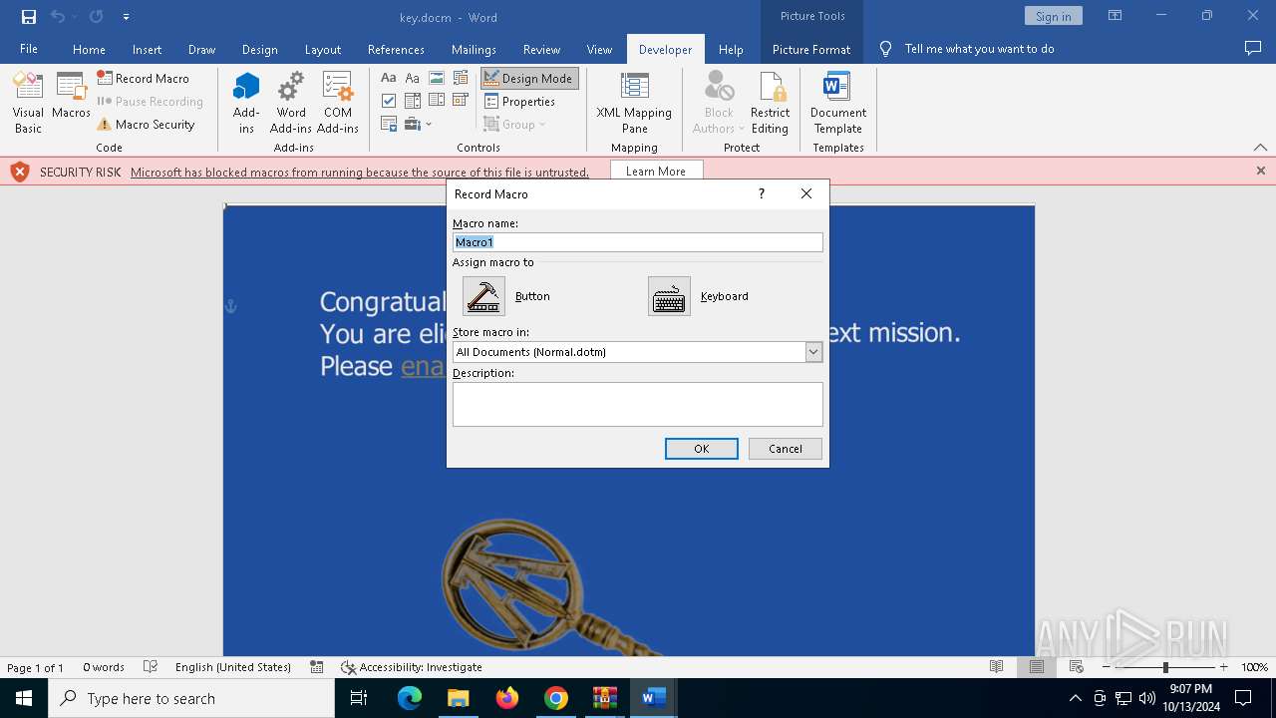Click the blocked macros warning link
This screenshot has width=1276, height=718.
(x=360, y=172)
